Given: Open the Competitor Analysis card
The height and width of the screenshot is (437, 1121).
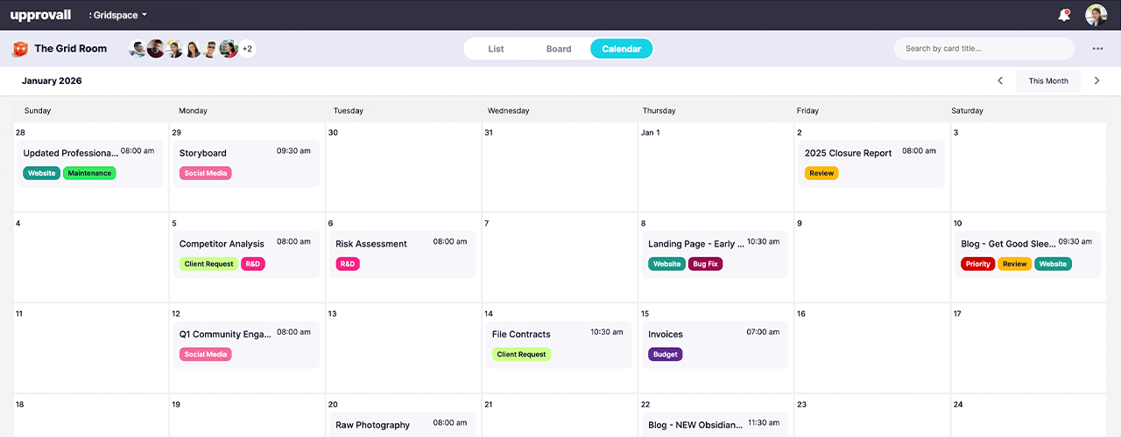Looking at the screenshot, I should point(246,253).
